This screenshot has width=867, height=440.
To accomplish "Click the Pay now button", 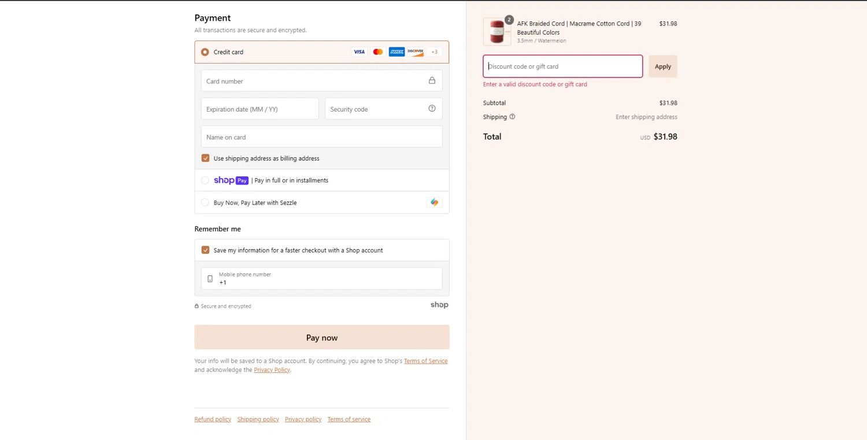I will [322, 337].
